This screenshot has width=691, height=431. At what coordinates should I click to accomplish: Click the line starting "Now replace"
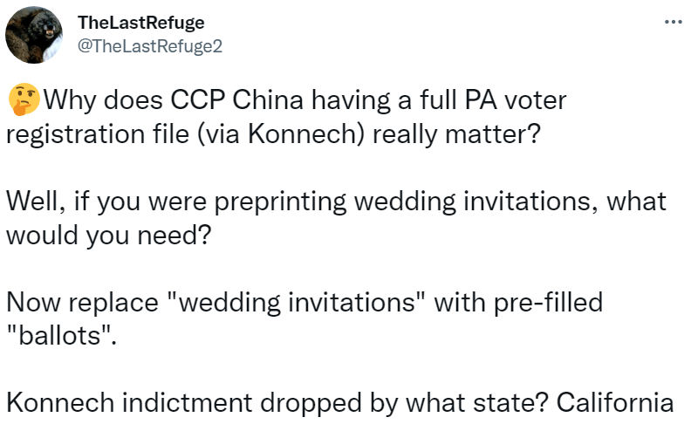click(304, 304)
